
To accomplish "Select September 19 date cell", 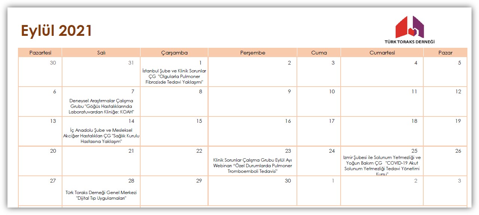I will [445, 131].
